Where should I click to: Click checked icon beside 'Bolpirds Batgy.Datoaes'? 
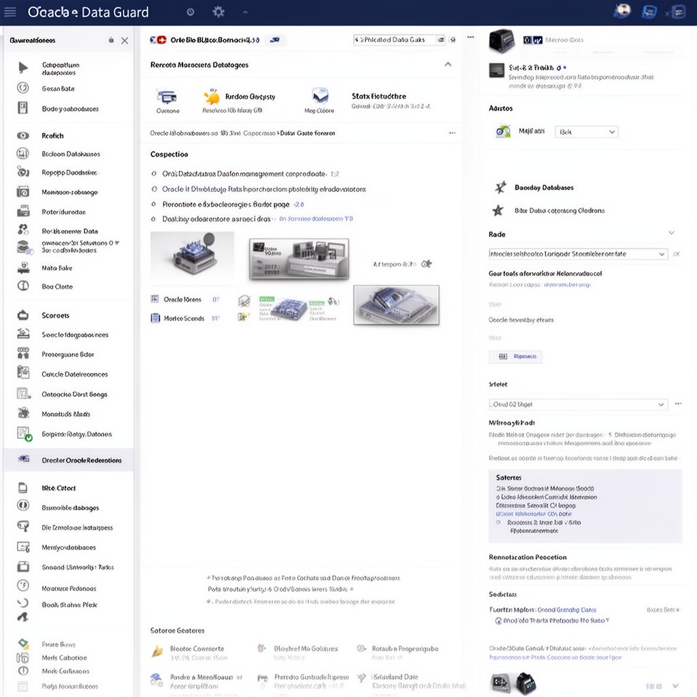click(x=25, y=434)
